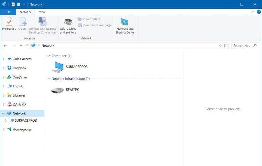Expand the Libraries node
Viewport: 262px width, 166px height.
[x=3, y=95]
